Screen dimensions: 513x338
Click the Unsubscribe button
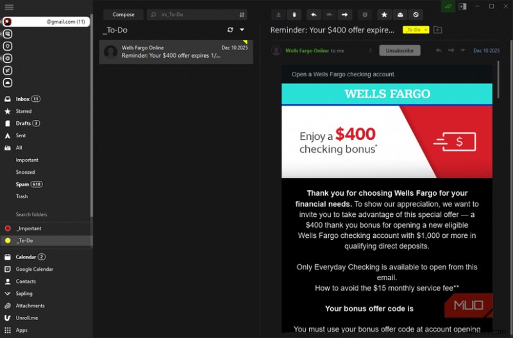399,51
